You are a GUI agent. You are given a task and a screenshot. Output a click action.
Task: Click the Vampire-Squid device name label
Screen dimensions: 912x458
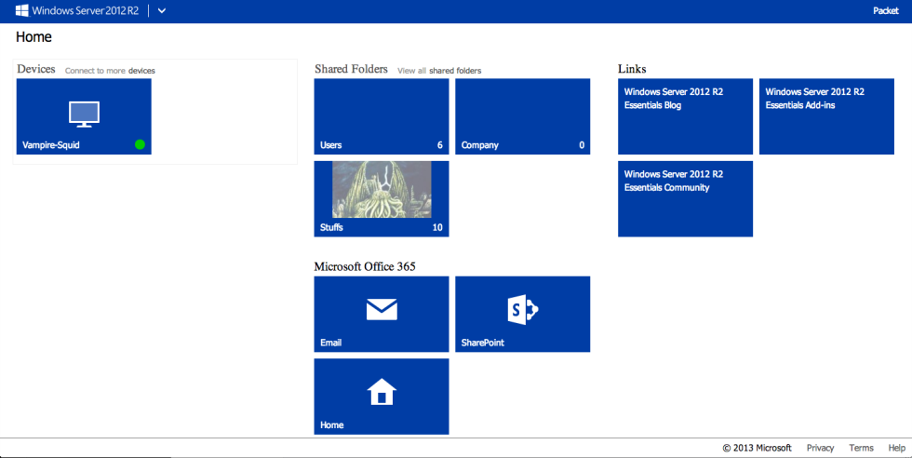[x=51, y=145]
